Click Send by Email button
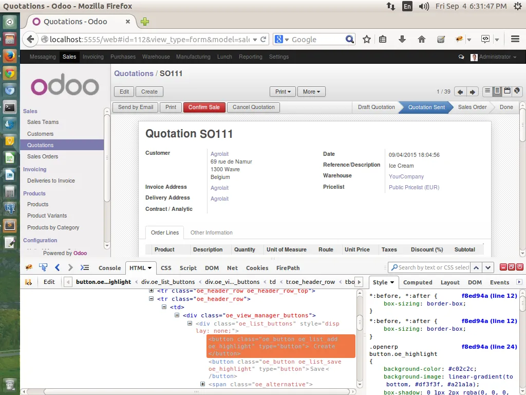The image size is (526, 395). tap(136, 107)
